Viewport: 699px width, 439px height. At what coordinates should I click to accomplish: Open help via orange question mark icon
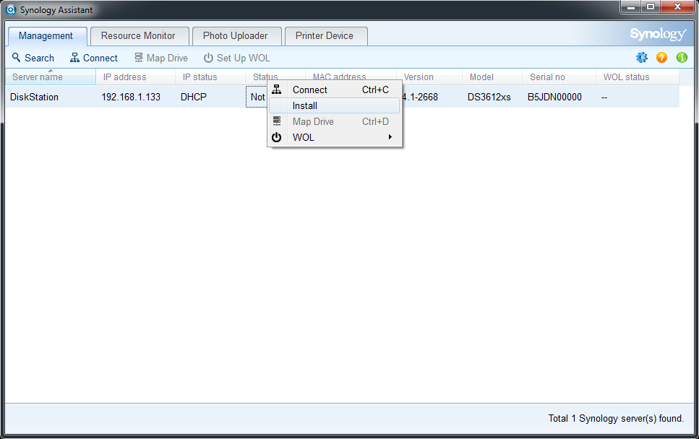click(661, 58)
